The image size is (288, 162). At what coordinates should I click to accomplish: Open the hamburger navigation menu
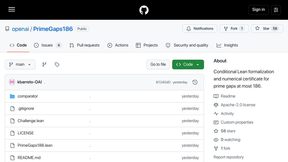tap(12, 9)
